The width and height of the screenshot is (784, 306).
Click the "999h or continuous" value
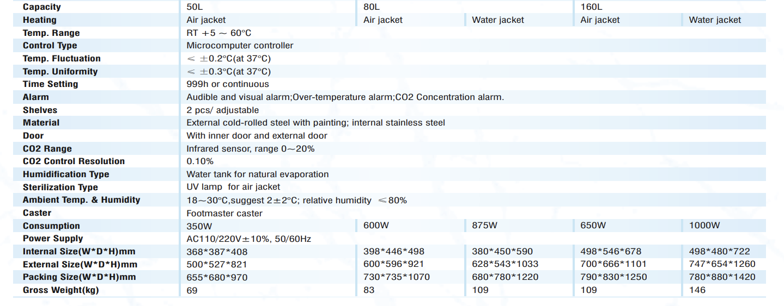coord(228,84)
